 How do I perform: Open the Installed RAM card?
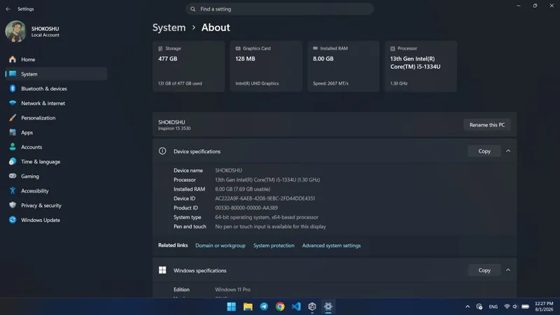tap(344, 66)
